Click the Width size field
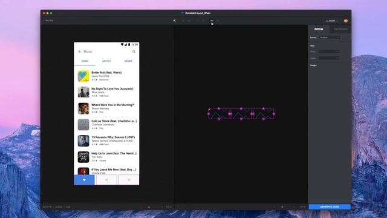This screenshot has height=218, width=387. tap(329, 51)
